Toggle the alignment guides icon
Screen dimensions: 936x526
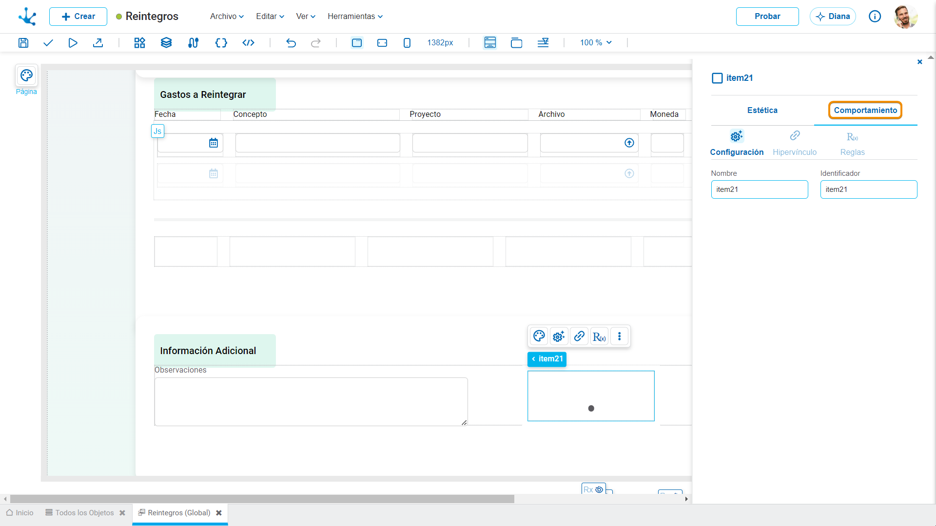543,43
